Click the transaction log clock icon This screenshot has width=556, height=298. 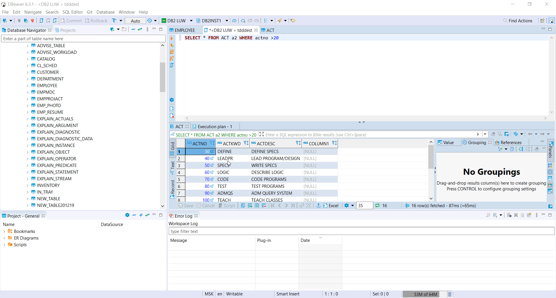coord(149,21)
